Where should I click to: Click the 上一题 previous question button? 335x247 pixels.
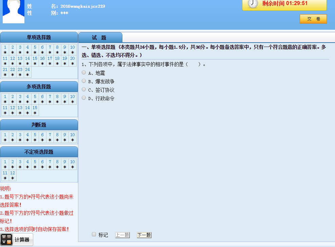(122, 235)
